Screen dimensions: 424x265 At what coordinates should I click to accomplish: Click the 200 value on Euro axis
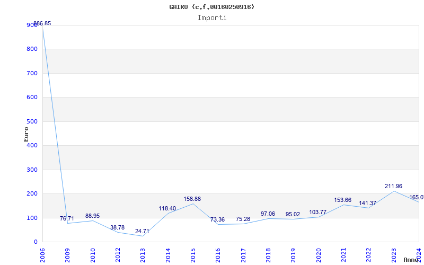[x=32, y=194]
